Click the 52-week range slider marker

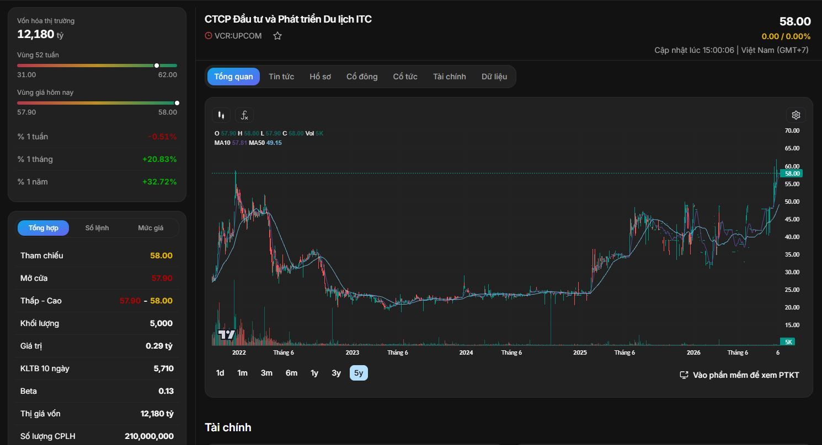[157, 66]
